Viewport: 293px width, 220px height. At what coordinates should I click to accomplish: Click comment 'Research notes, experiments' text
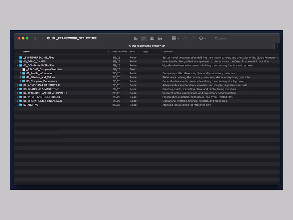(199, 93)
